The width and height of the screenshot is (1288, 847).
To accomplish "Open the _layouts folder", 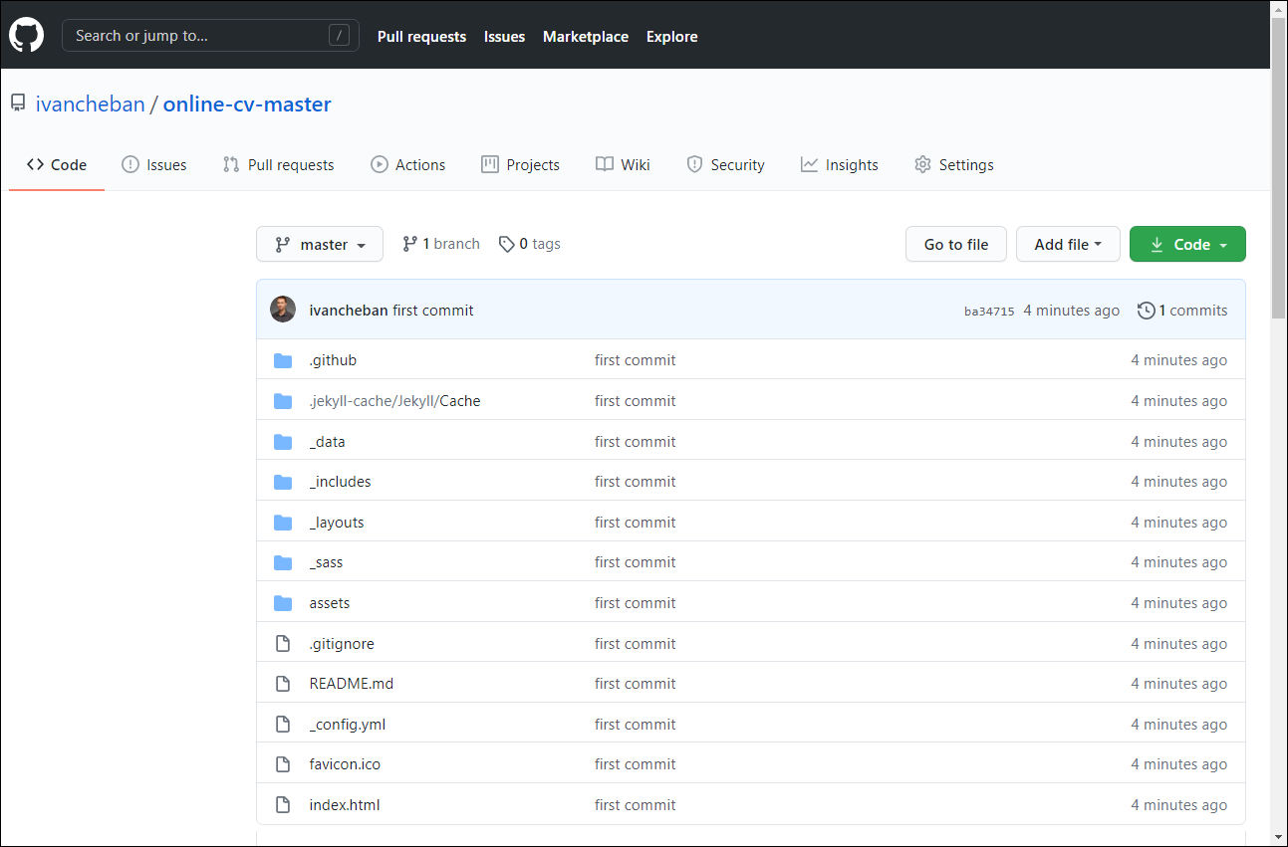I will (x=337, y=523).
